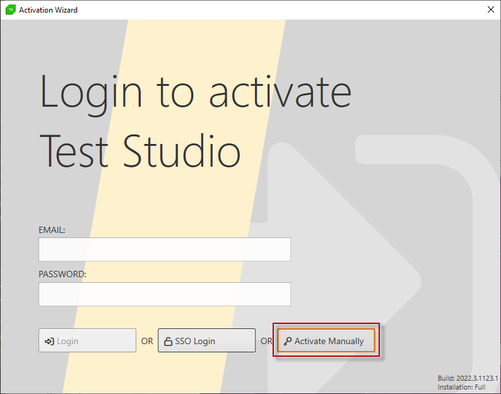The height and width of the screenshot is (394, 501).
Task: Focus the EMAIL input field
Action: (165, 249)
